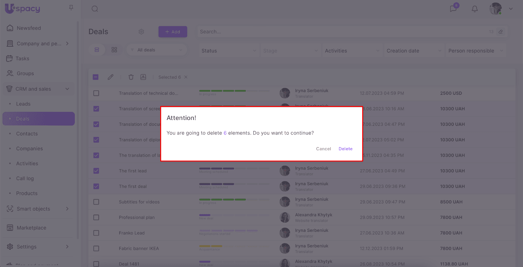The image size is (523, 267).
Task: Open the Fabric banner IKEA deal
Action: click(139, 248)
